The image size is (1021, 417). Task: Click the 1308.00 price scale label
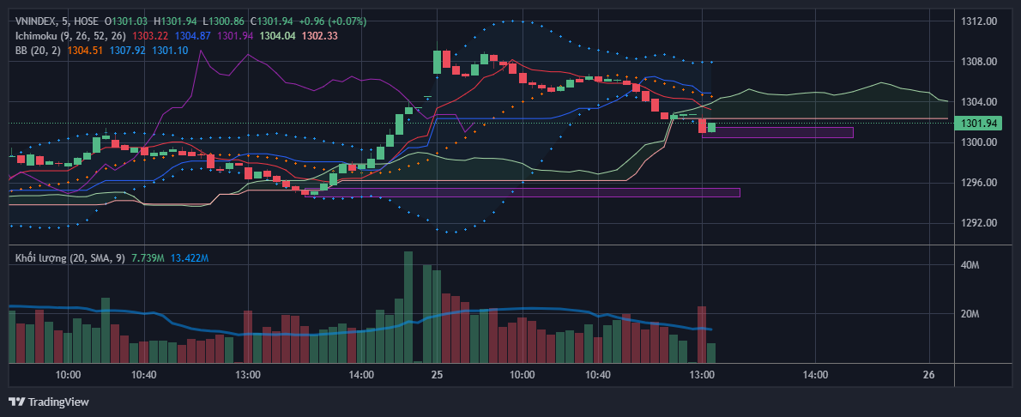pyautogui.click(x=979, y=62)
